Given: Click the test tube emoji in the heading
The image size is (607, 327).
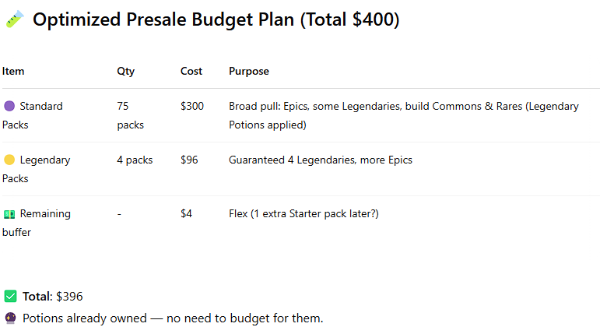Looking at the screenshot, I should (x=15, y=19).
